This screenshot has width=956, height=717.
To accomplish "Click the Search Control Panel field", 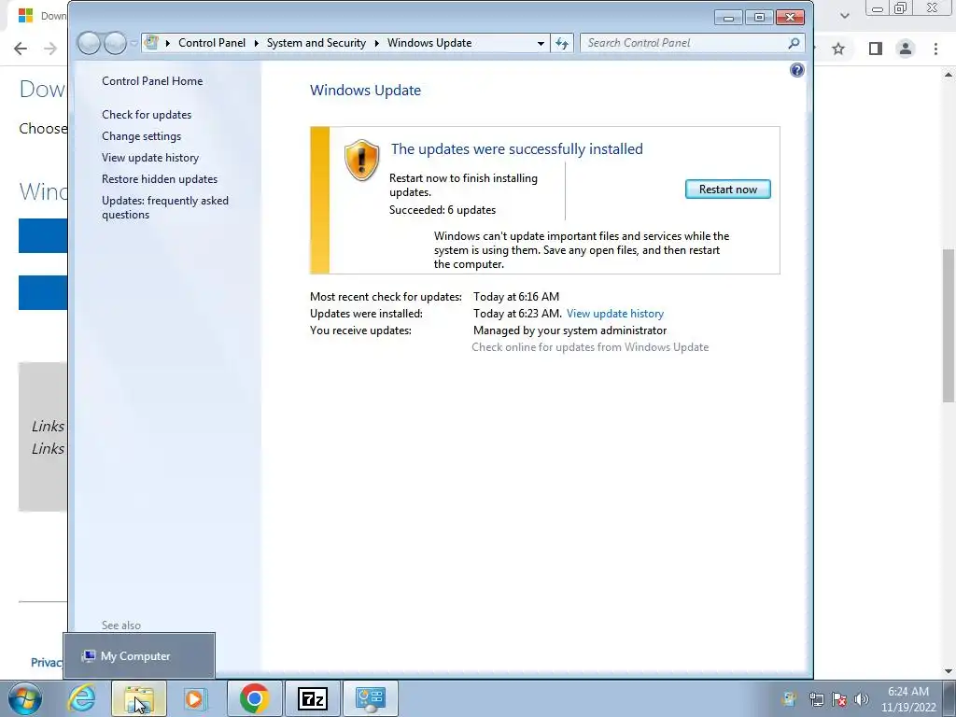I will pyautogui.click(x=692, y=43).
